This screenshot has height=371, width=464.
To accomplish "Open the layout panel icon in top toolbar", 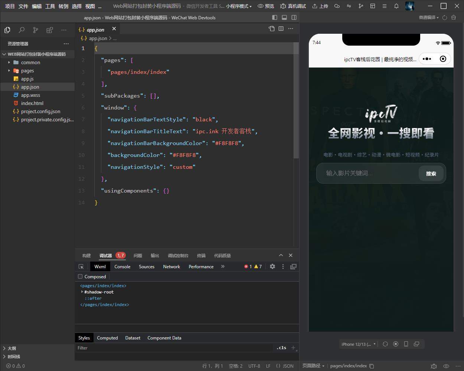I will pos(373,6).
